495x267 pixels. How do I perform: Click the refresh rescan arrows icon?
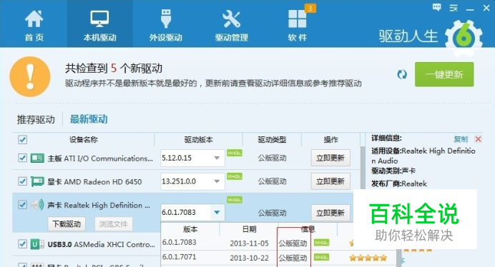(402, 74)
